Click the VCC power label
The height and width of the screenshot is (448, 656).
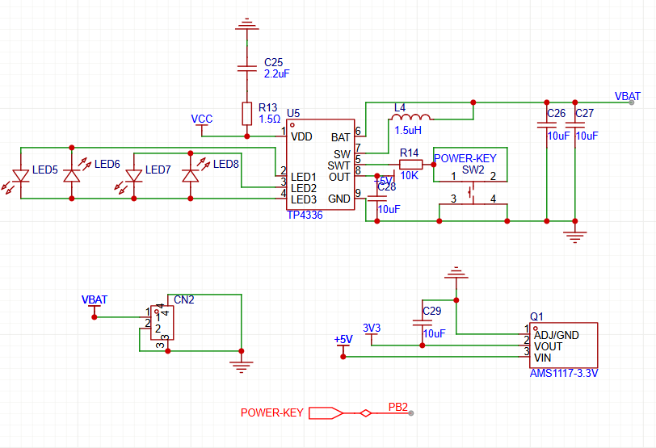click(202, 119)
